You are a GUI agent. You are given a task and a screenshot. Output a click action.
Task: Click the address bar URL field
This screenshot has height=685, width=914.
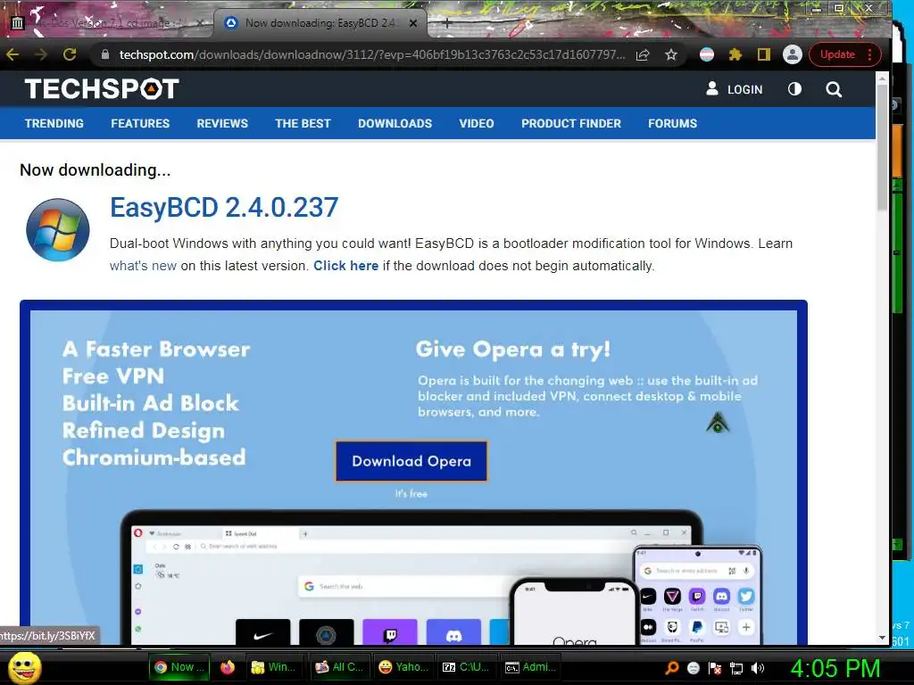tap(371, 54)
